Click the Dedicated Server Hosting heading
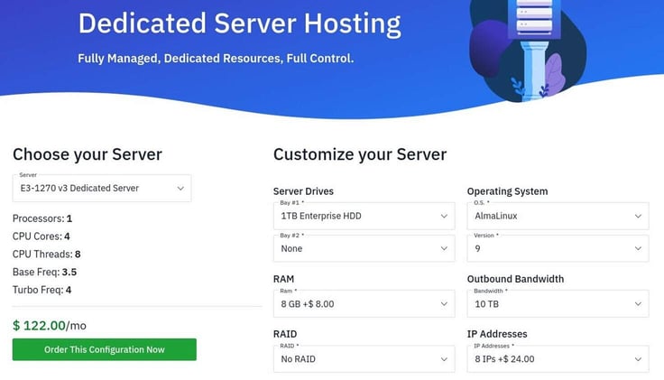 click(240, 23)
